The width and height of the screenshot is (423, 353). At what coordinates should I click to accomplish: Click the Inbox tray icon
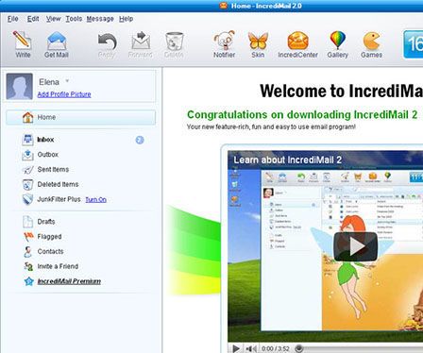click(27, 140)
